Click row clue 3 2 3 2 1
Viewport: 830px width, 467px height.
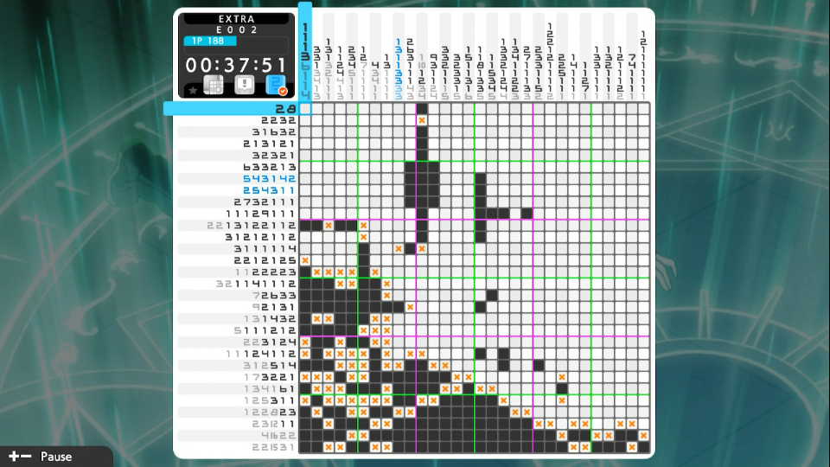pyautogui.click(x=274, y=155)
